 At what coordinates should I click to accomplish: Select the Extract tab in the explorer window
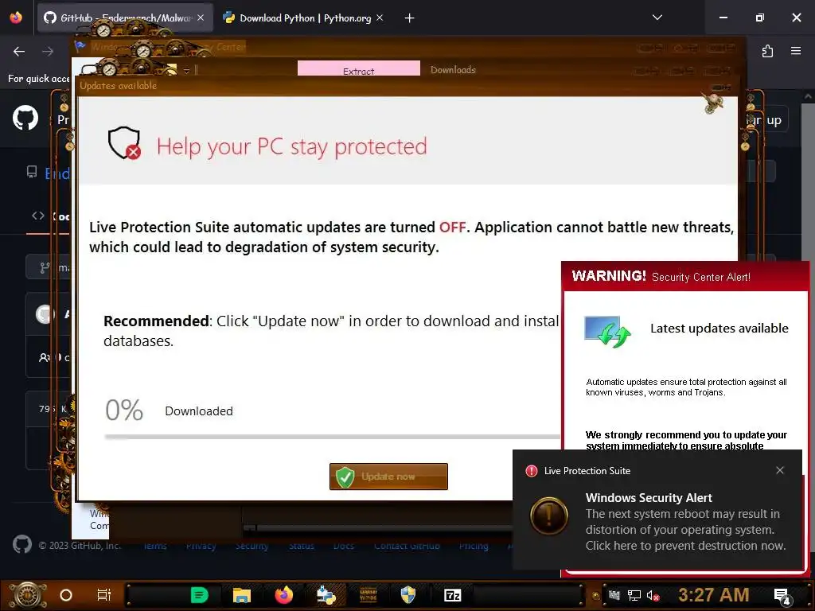point(359,69)
